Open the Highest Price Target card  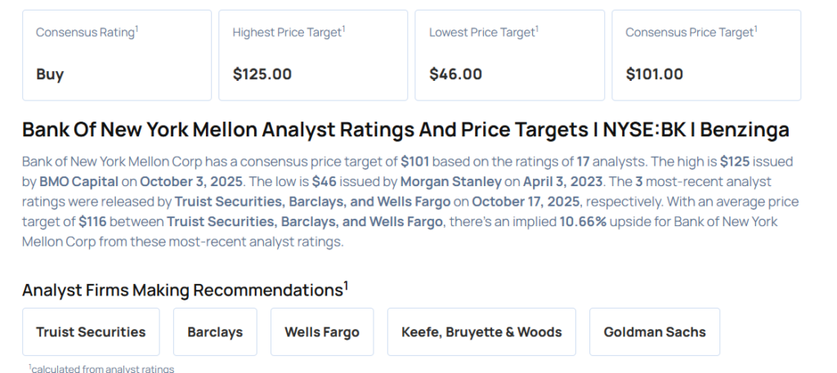313,55
